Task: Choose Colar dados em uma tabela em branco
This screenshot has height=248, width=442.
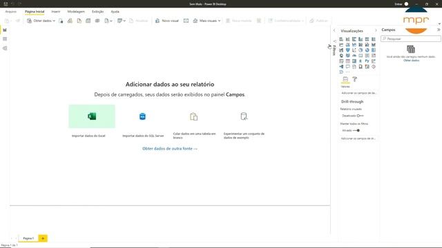Action: (194, 122)
